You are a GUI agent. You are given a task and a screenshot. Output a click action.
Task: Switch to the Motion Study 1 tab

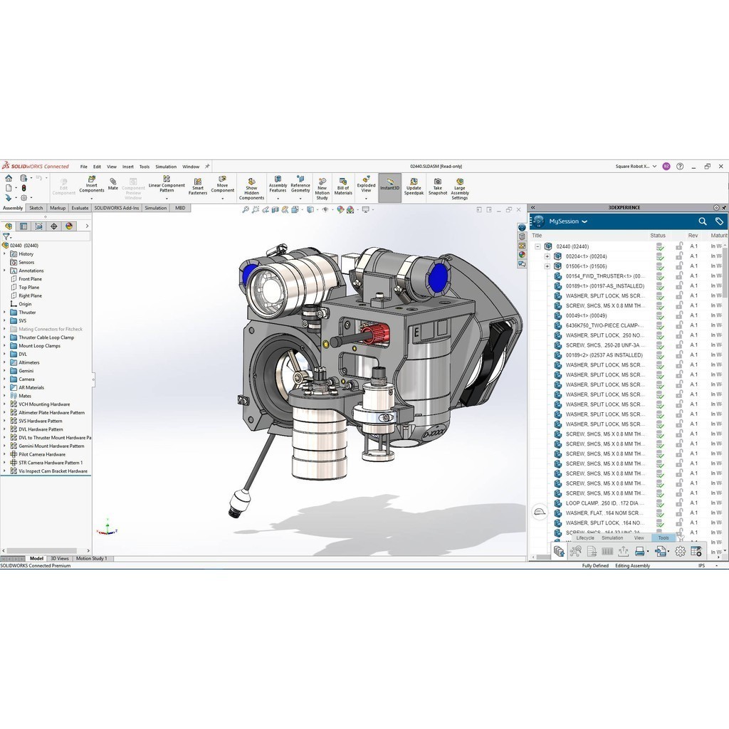coord(91,559)
